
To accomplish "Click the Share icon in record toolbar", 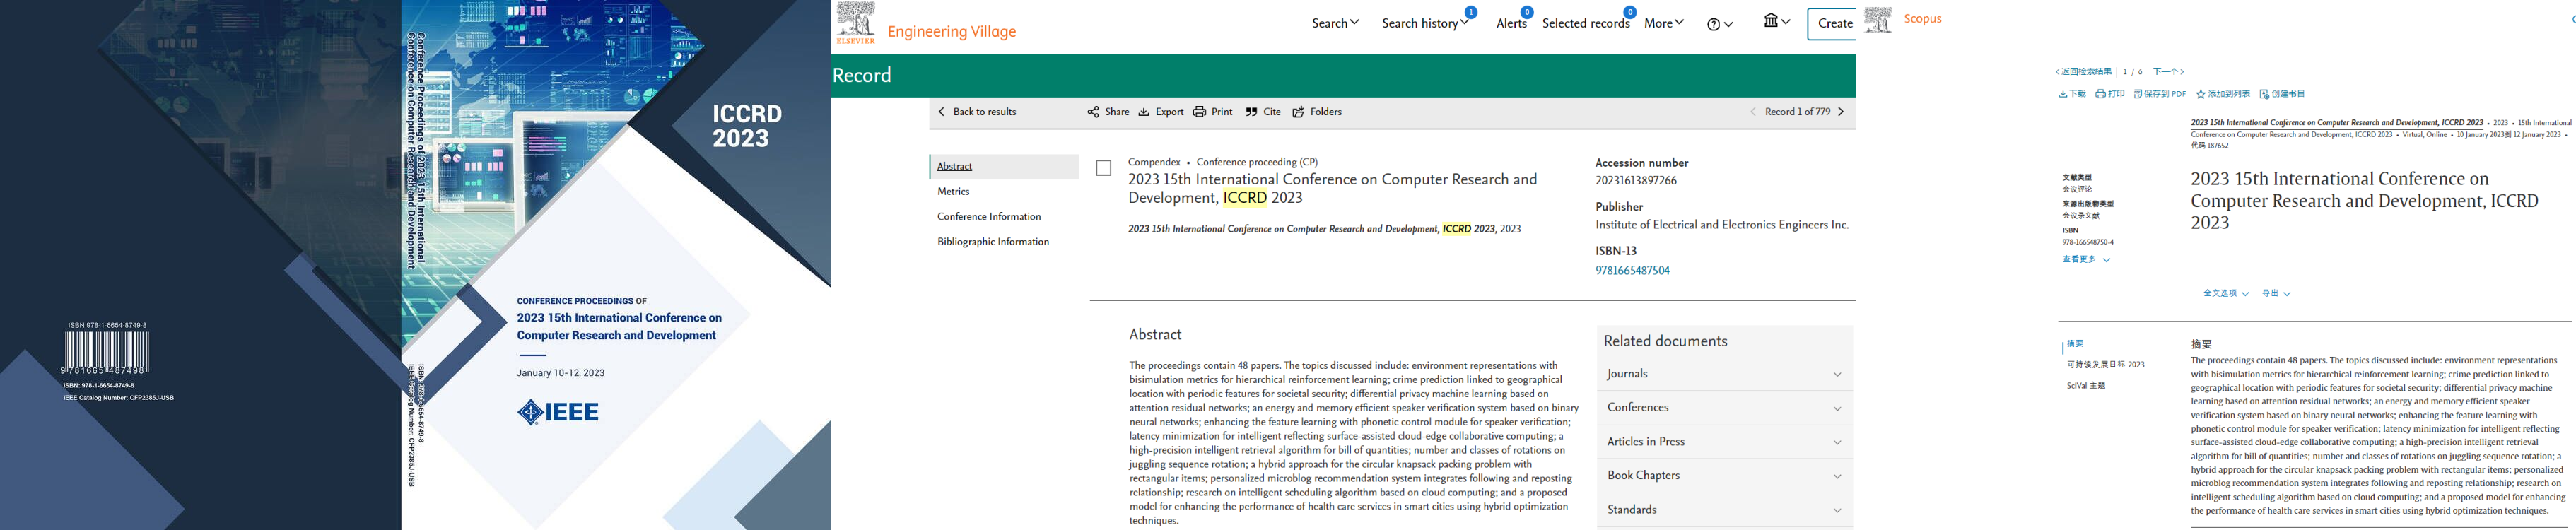I will coord(1093,112).
